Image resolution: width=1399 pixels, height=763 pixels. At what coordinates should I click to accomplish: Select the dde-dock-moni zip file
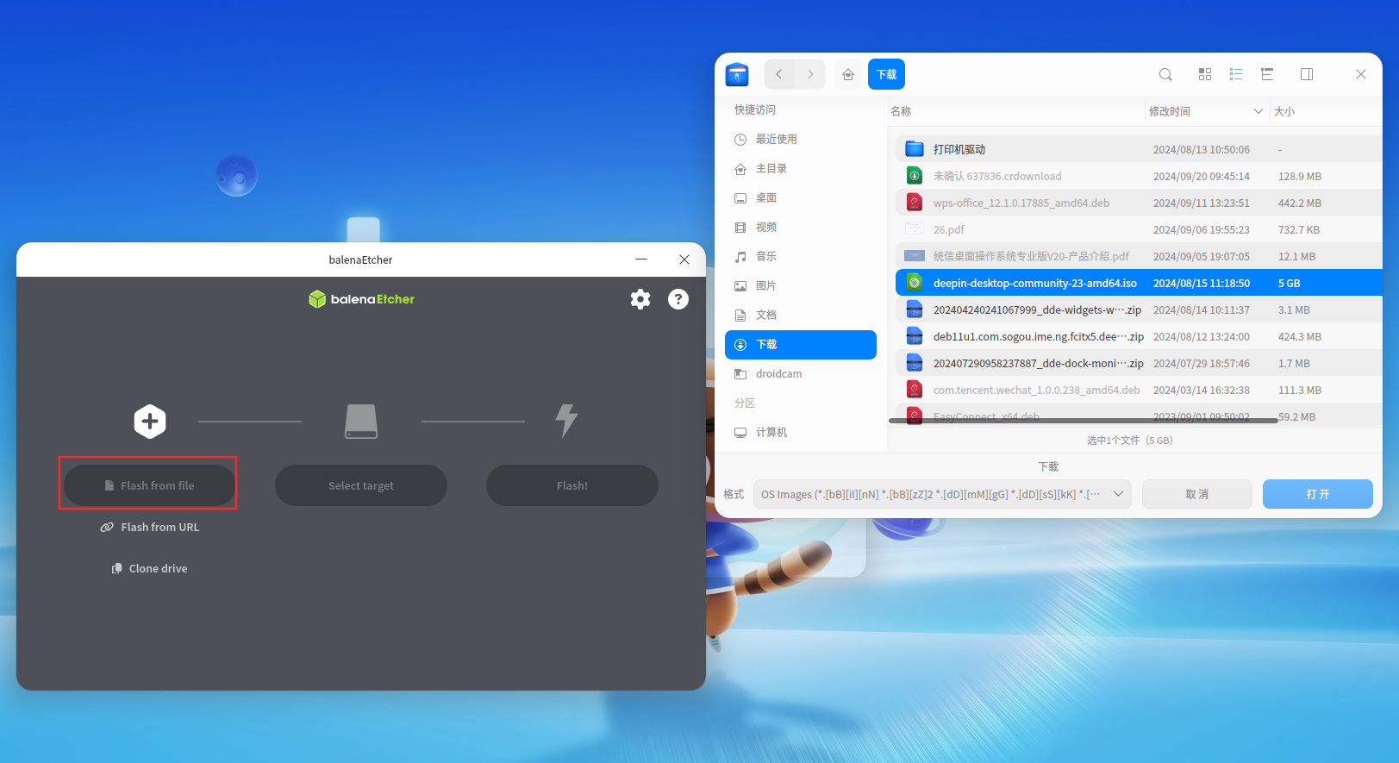click(x=1139, y=363)
